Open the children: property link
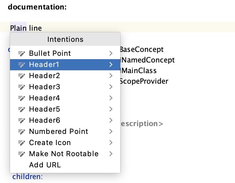The width and height of the screenshot is (235, 183). [27, 177]
